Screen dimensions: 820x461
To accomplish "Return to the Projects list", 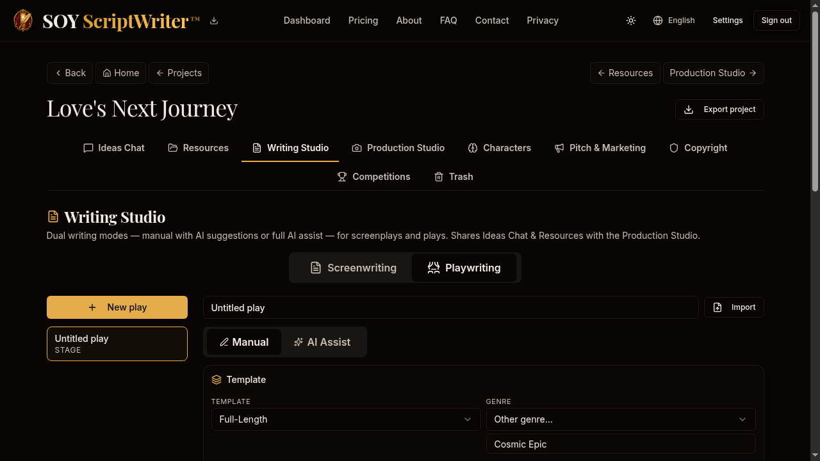I will tap(179, 73).
